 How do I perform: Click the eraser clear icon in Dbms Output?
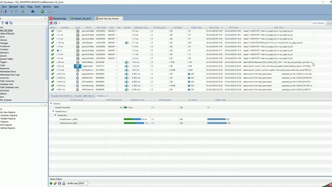(55, 183)
